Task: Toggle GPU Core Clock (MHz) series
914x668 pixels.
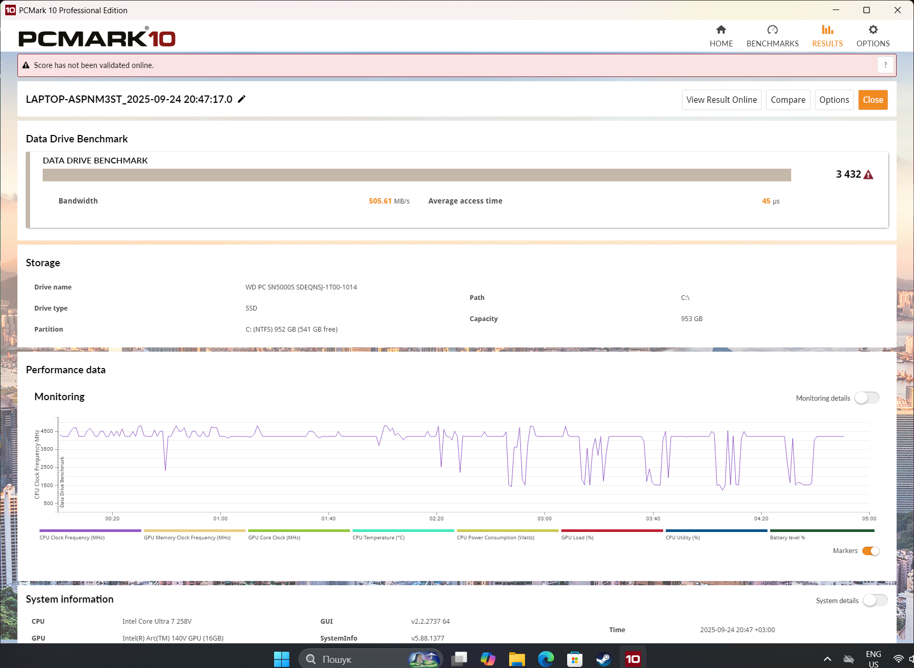Action: [299, 534]
